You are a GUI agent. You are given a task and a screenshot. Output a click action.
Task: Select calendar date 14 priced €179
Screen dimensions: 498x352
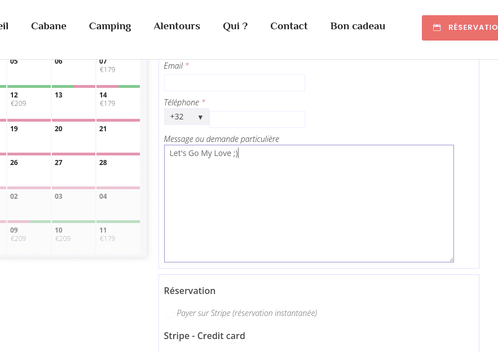click(118, 102)
